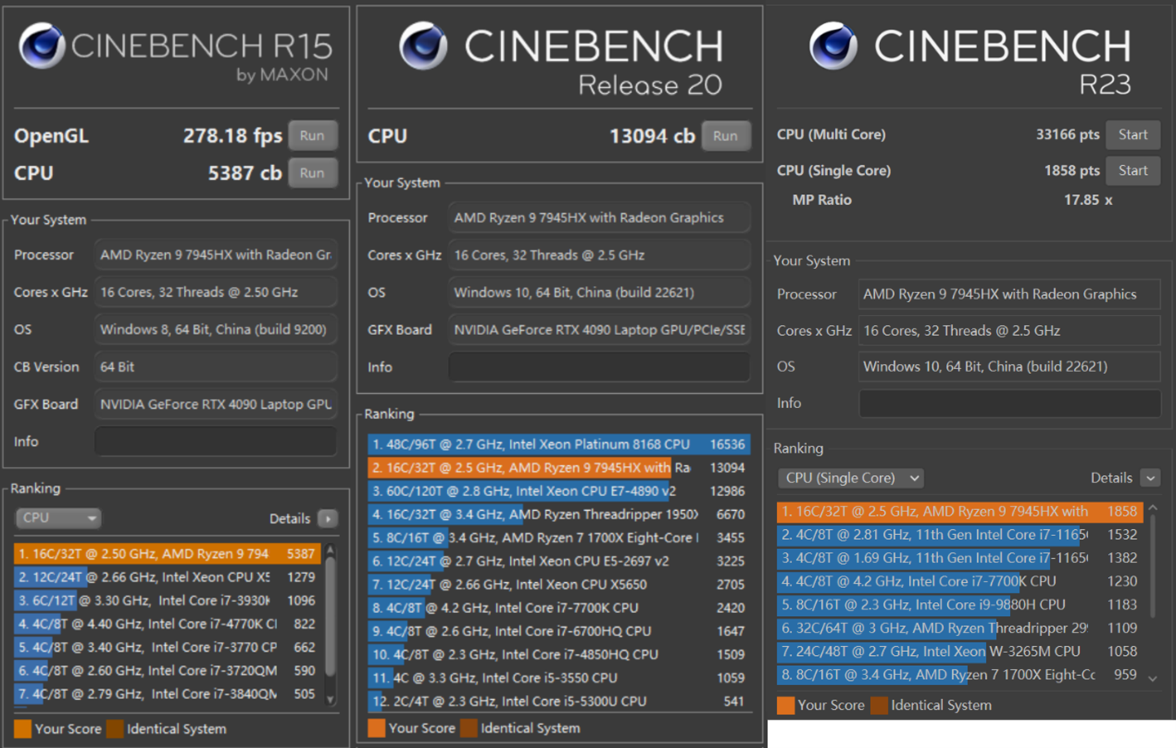Screen dimensions: 1176x748
Task: Click the MP Ratio 17.85 x value in R23
Action: point(1088,200)
